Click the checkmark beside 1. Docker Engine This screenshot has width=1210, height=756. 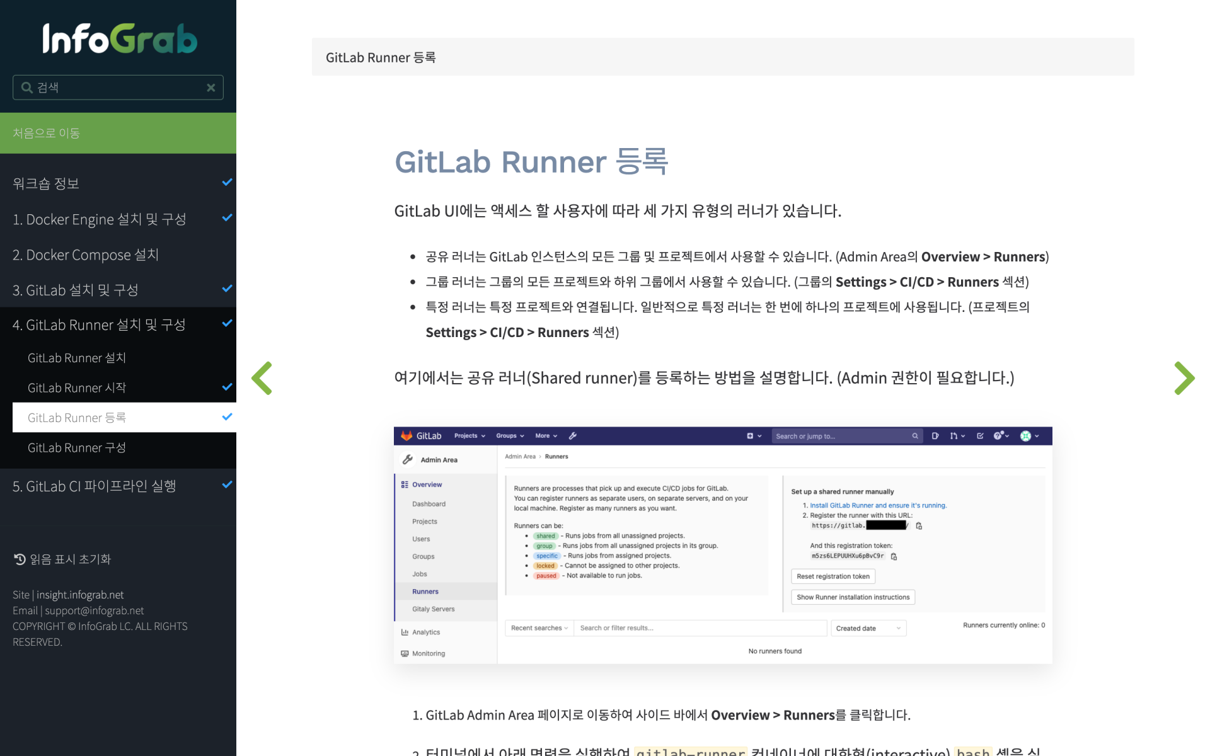coord(228,217)
